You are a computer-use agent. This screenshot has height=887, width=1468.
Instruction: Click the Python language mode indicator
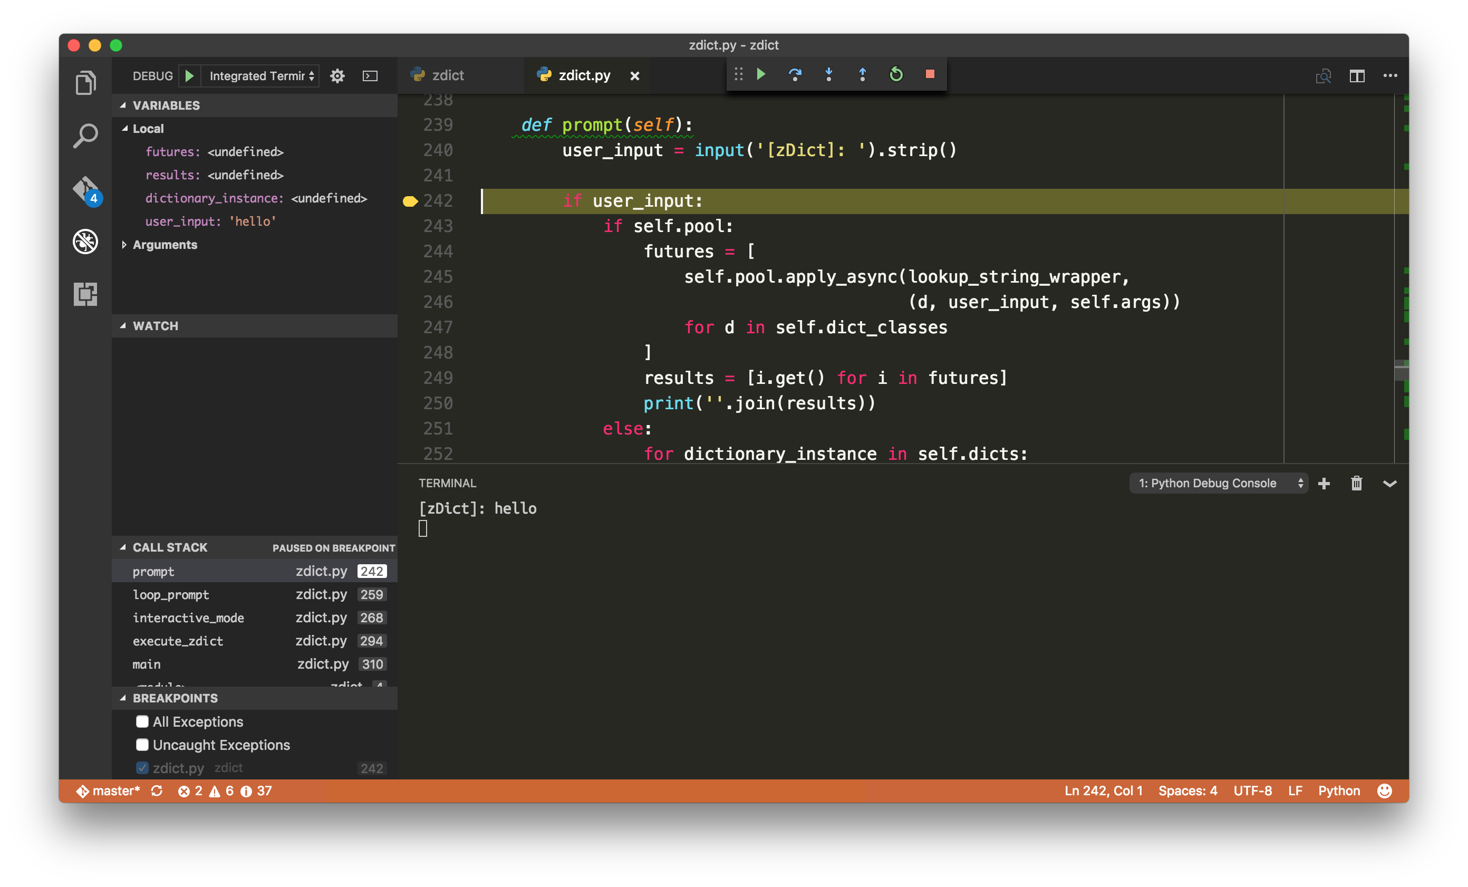(1339, 790)
